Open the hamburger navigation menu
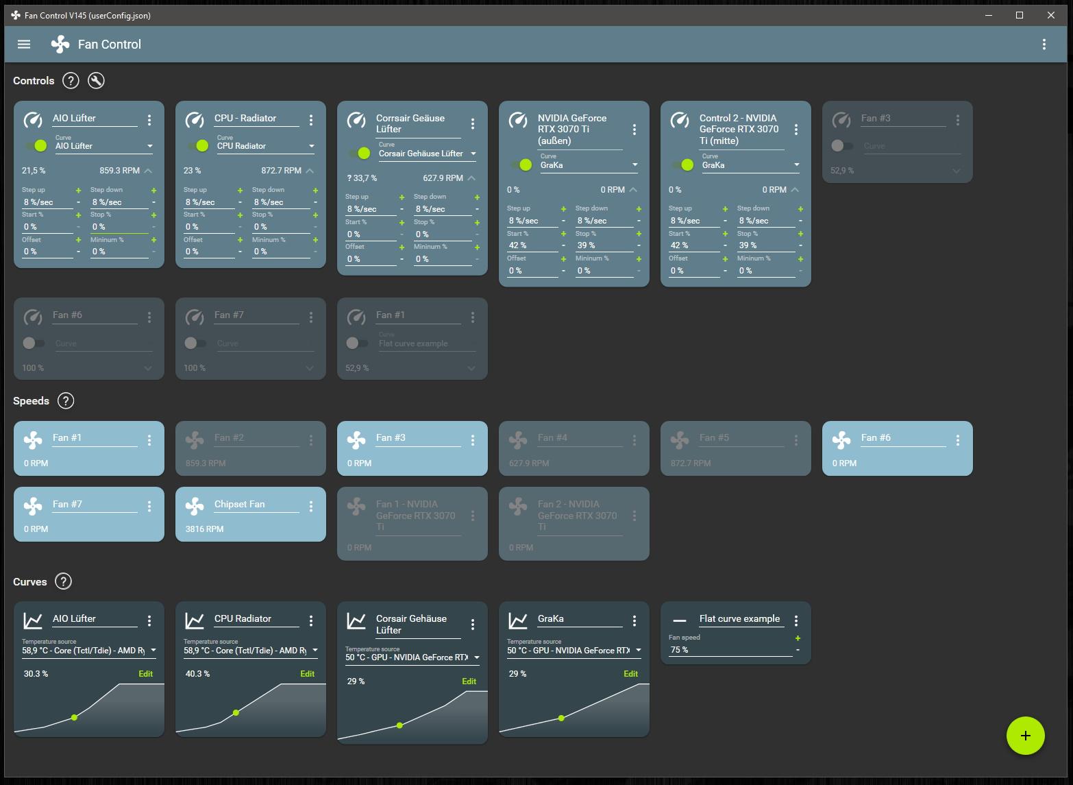This screenshot has height=785, width=1073. [x=24, y=45]
